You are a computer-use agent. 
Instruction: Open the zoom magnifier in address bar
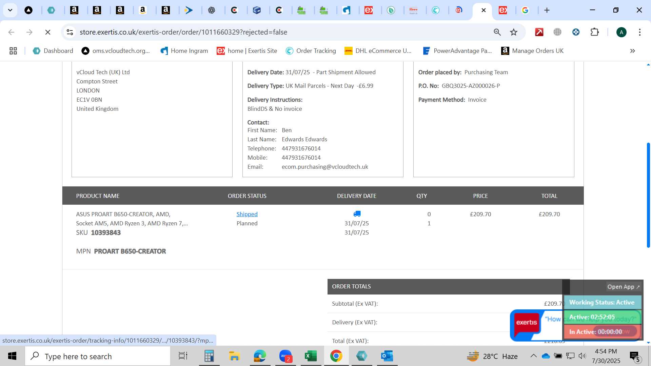tap(497, 32)
